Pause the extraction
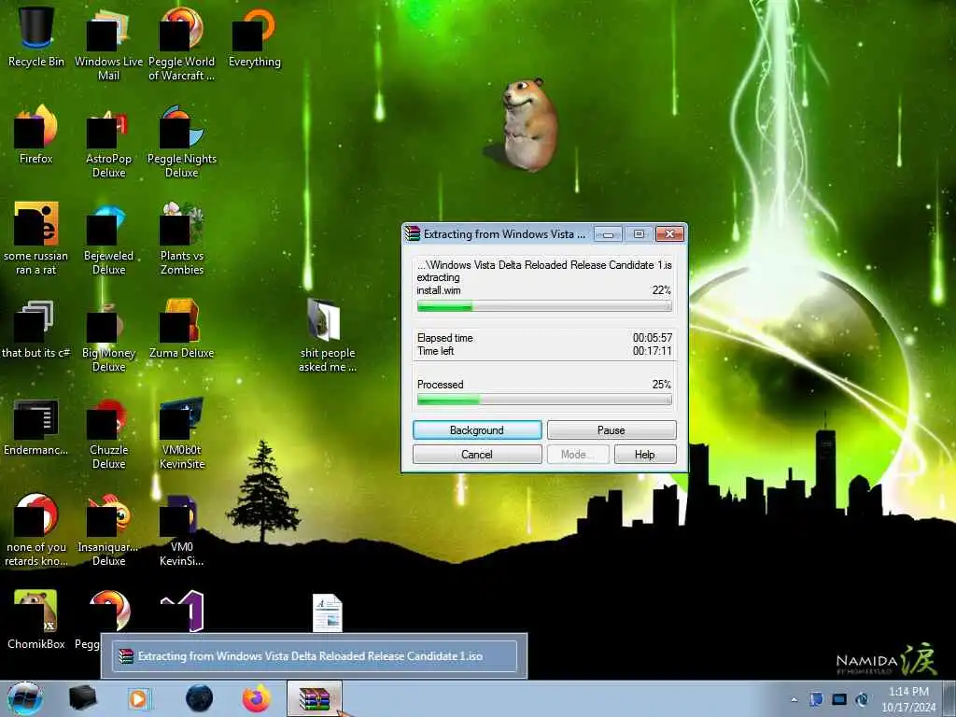 coord(611,429)
